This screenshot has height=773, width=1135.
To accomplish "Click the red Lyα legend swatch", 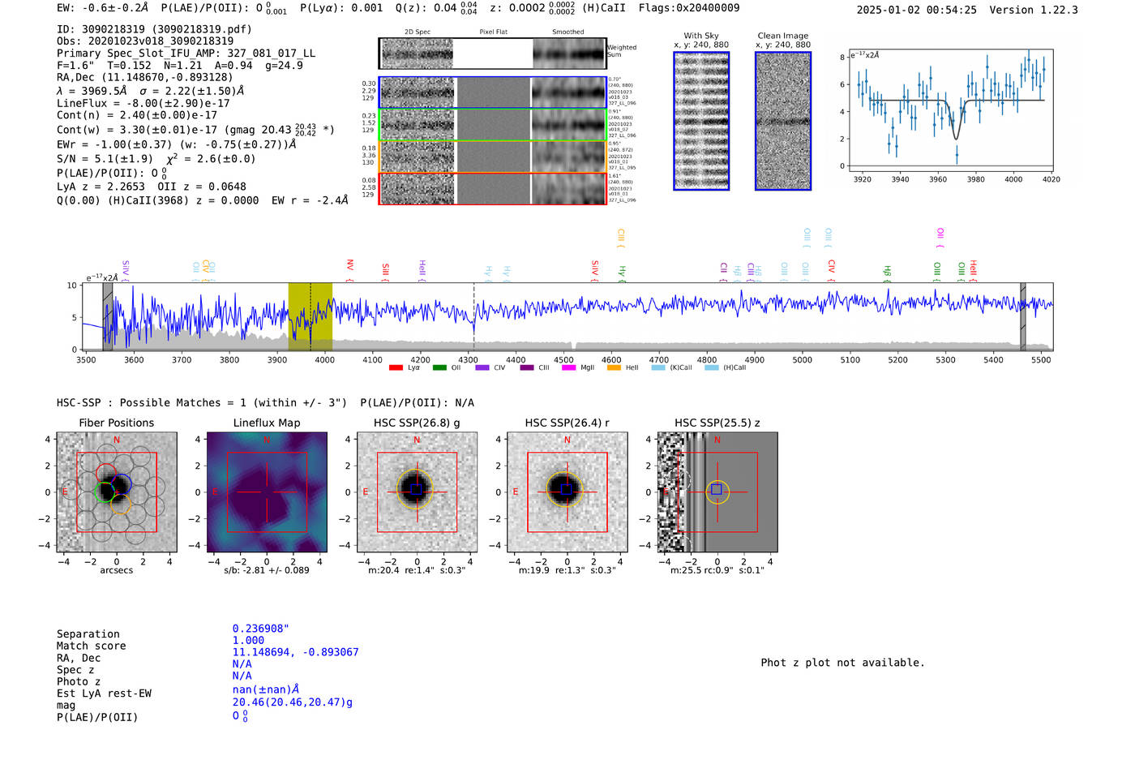I will (396, 368).
